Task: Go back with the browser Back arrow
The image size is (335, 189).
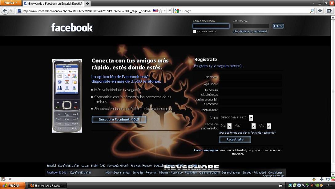Action: pyautogui.click(x=5, y=11)
